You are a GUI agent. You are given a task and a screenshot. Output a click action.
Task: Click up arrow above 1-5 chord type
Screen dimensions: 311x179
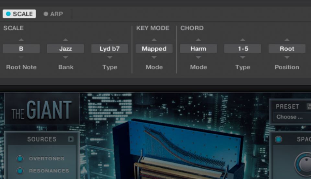click(243, 40)
